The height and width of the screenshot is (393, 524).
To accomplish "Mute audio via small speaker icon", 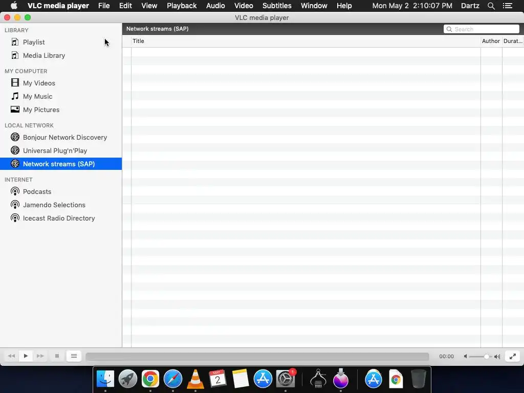I will point(465,357).
